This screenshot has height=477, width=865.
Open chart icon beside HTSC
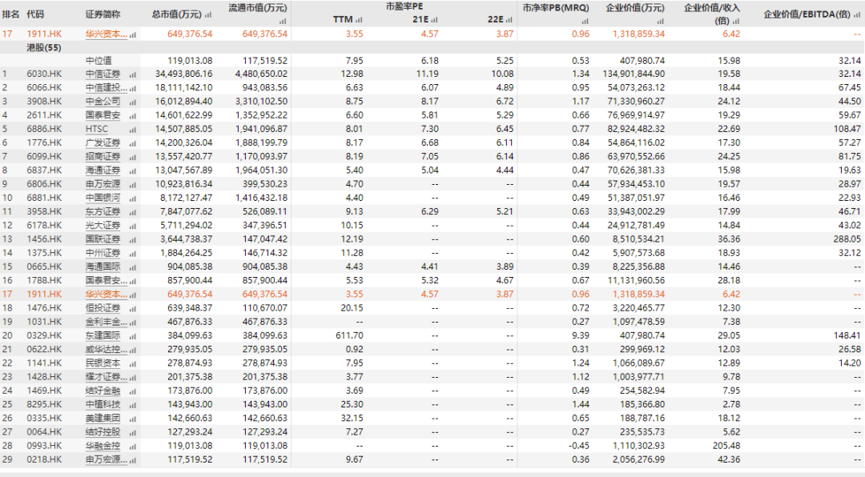pyautogui.click(x=132, y=129)
